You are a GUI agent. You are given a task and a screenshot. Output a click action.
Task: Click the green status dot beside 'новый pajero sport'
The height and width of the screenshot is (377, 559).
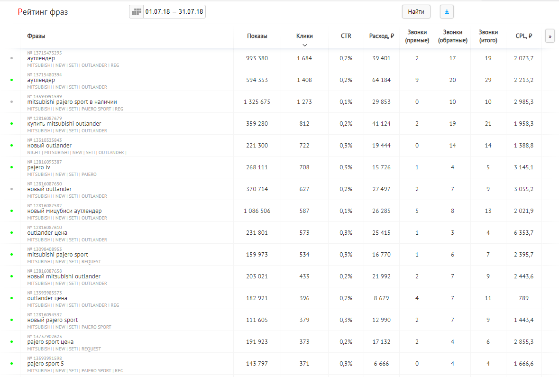pos(11,320)
